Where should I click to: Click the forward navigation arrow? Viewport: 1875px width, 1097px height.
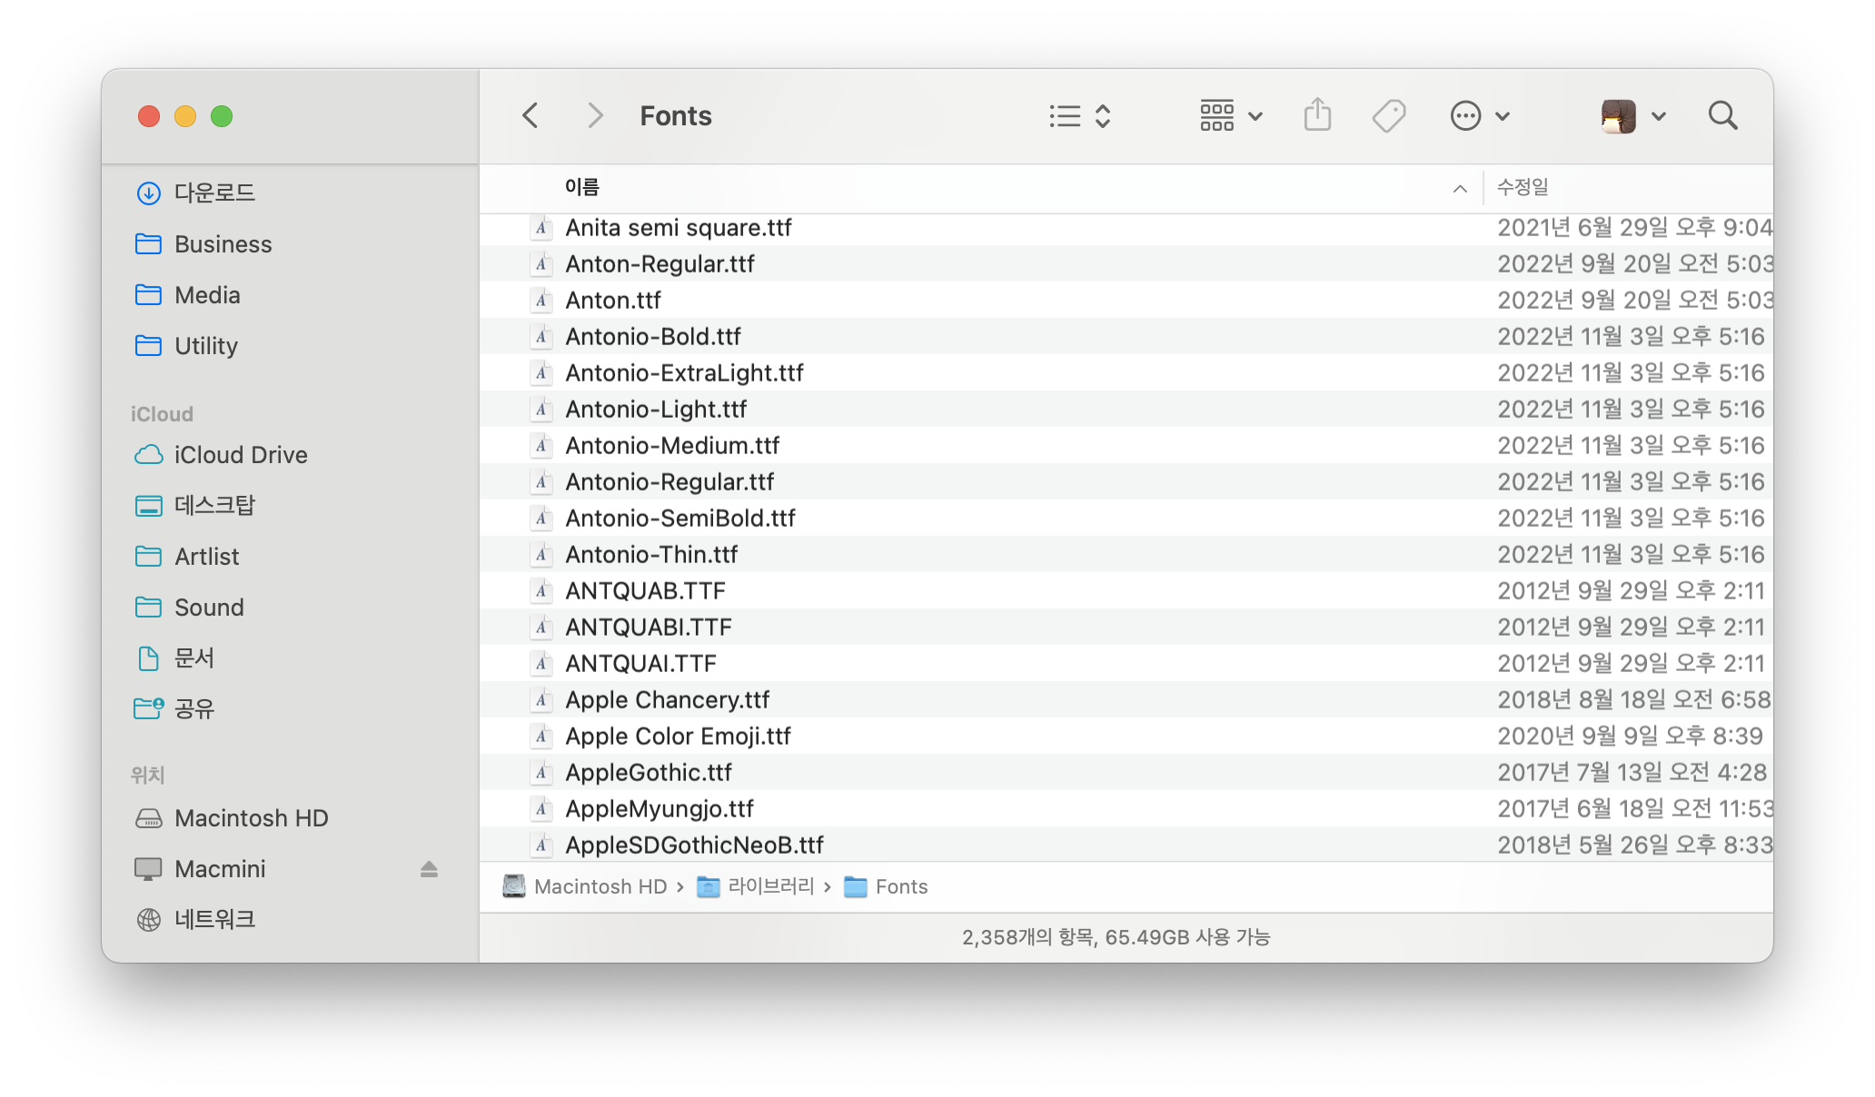point(595,116)
